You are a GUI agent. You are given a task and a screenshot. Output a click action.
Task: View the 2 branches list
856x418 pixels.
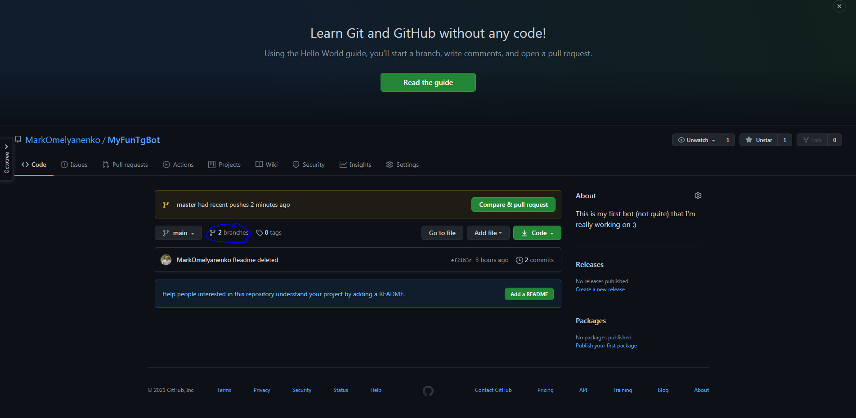[229, 233]
